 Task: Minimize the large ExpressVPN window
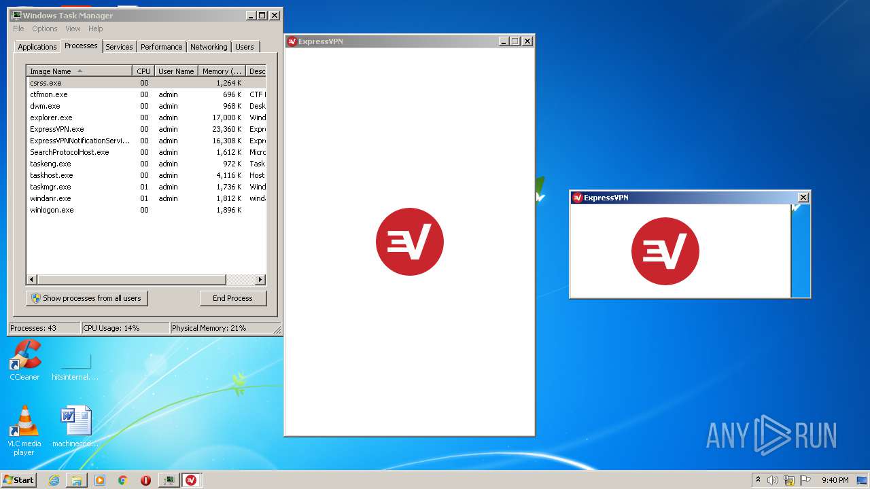click(504, 41)
